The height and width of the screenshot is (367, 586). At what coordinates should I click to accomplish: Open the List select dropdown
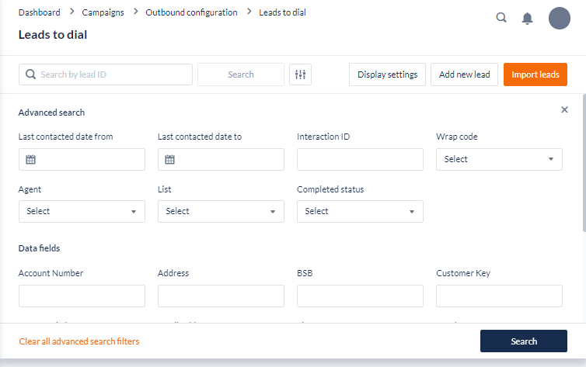tap(220, 211)
